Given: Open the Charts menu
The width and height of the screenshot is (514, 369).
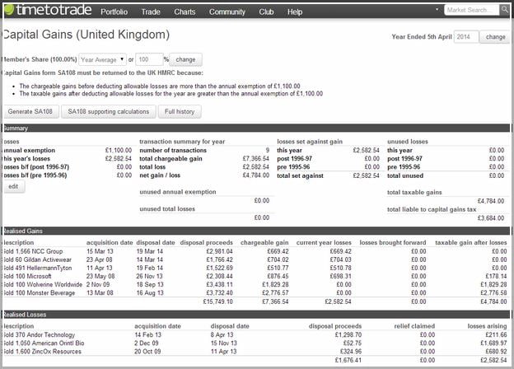Looking at the screenshot, I should click(185, 12).
